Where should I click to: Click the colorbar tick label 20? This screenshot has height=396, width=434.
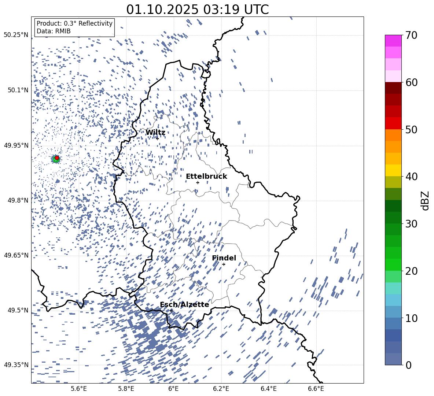click(x=411, y=271)
